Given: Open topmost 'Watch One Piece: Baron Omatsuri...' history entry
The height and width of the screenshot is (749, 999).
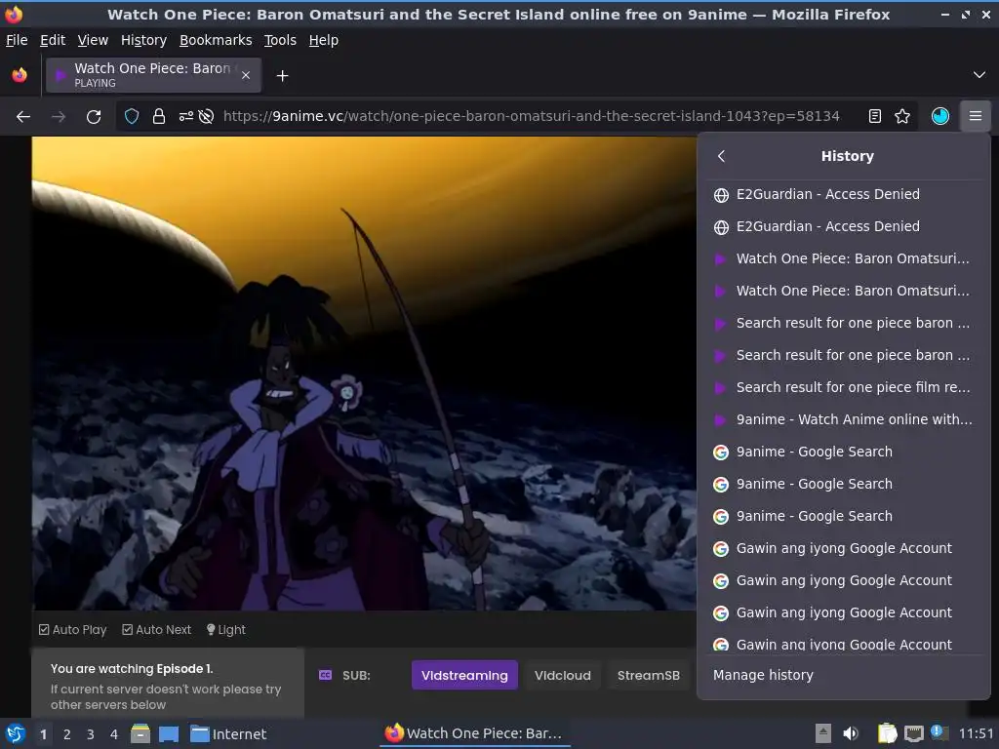Looking at the screenshot, I should (x=844, y=258).
